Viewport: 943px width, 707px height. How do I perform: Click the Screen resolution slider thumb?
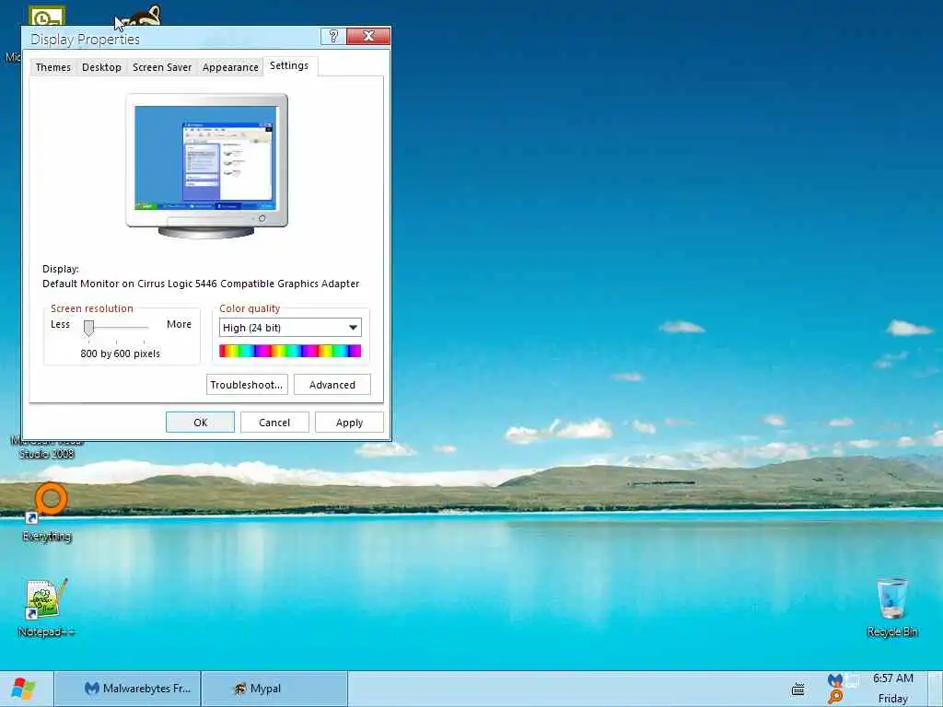(x=88, y=328)
